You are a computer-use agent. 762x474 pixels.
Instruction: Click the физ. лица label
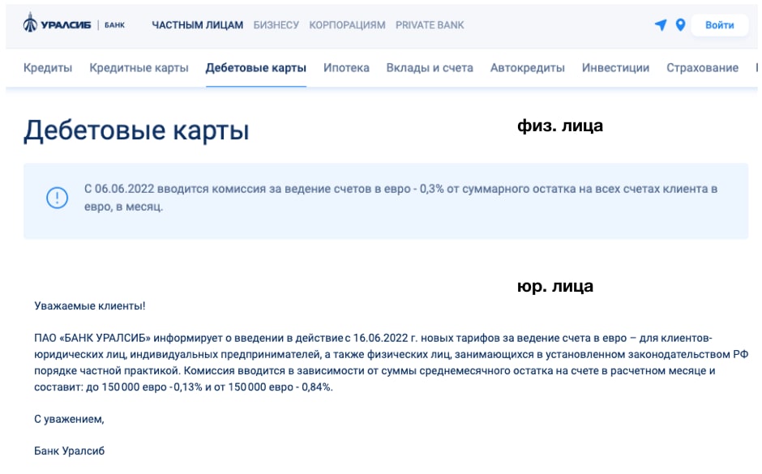(560, 126)
